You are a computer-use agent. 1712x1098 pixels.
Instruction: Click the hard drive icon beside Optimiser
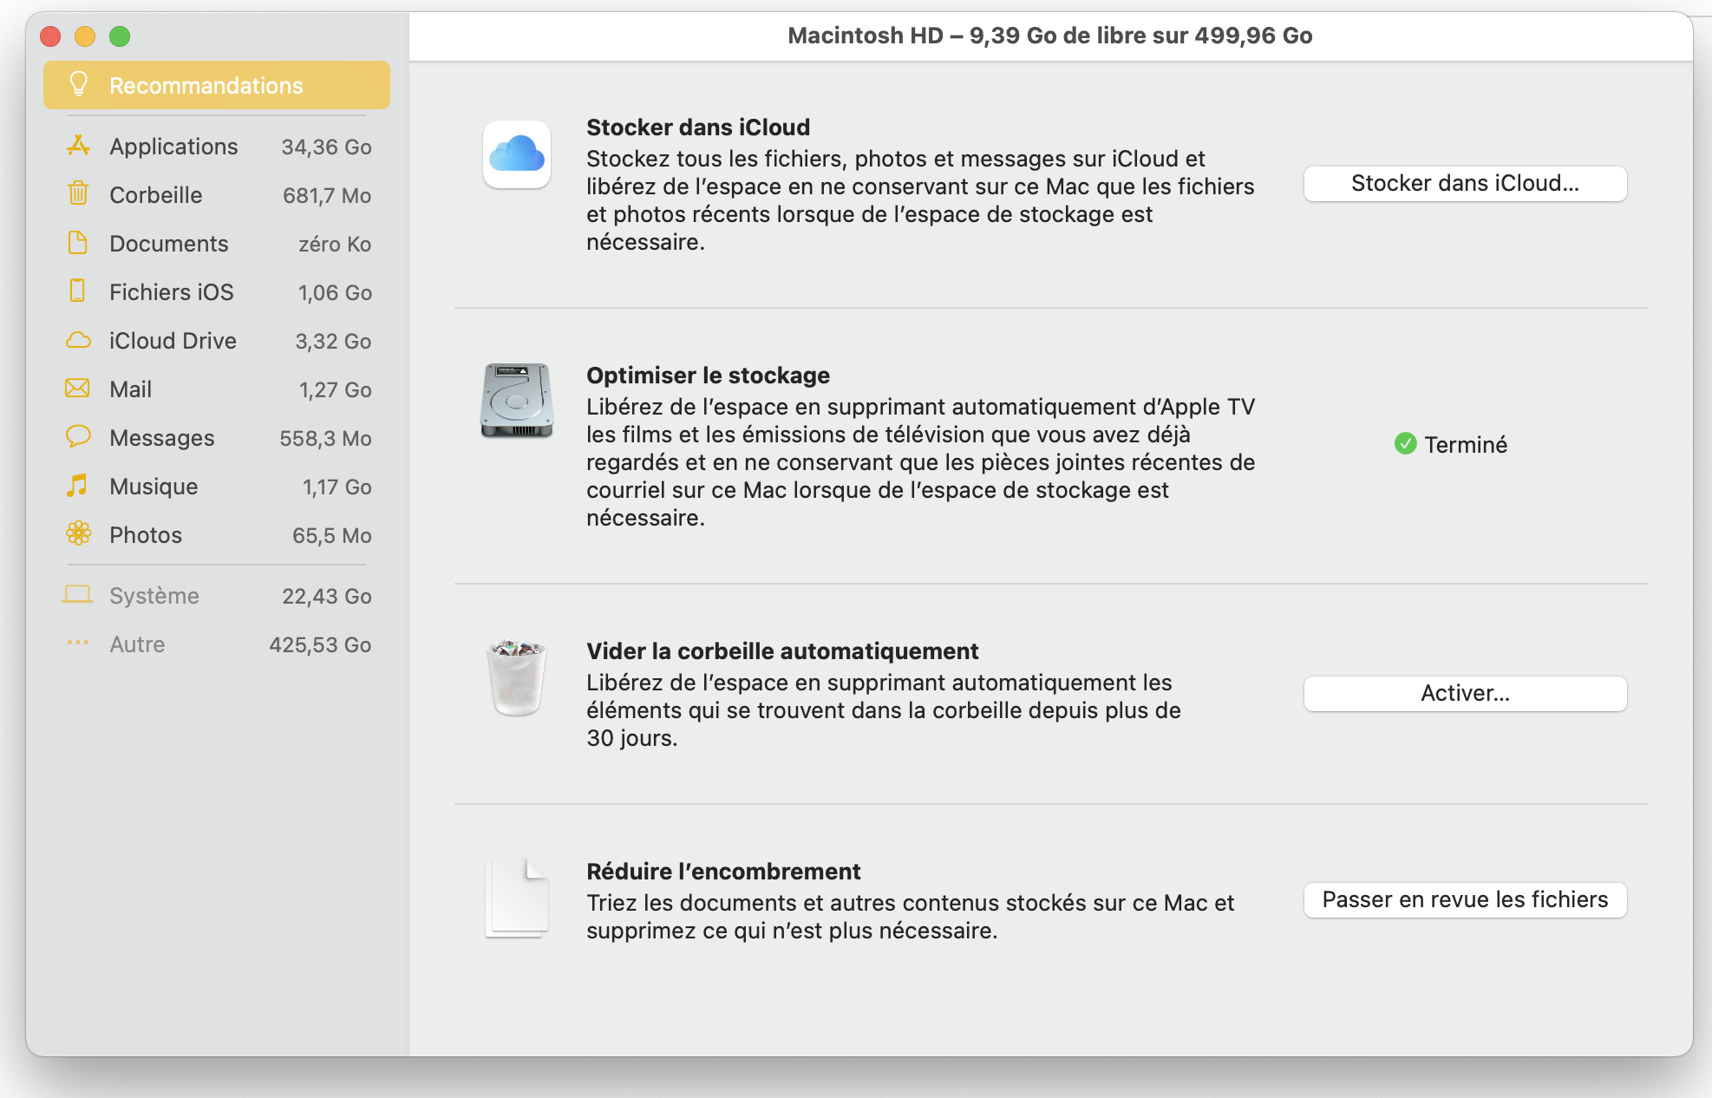[x=517, y=401]
